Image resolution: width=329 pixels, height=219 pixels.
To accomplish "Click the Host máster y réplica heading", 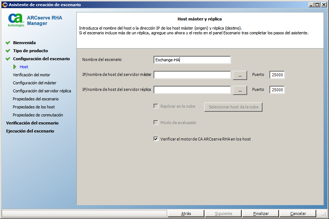I will tap(200, 19).
